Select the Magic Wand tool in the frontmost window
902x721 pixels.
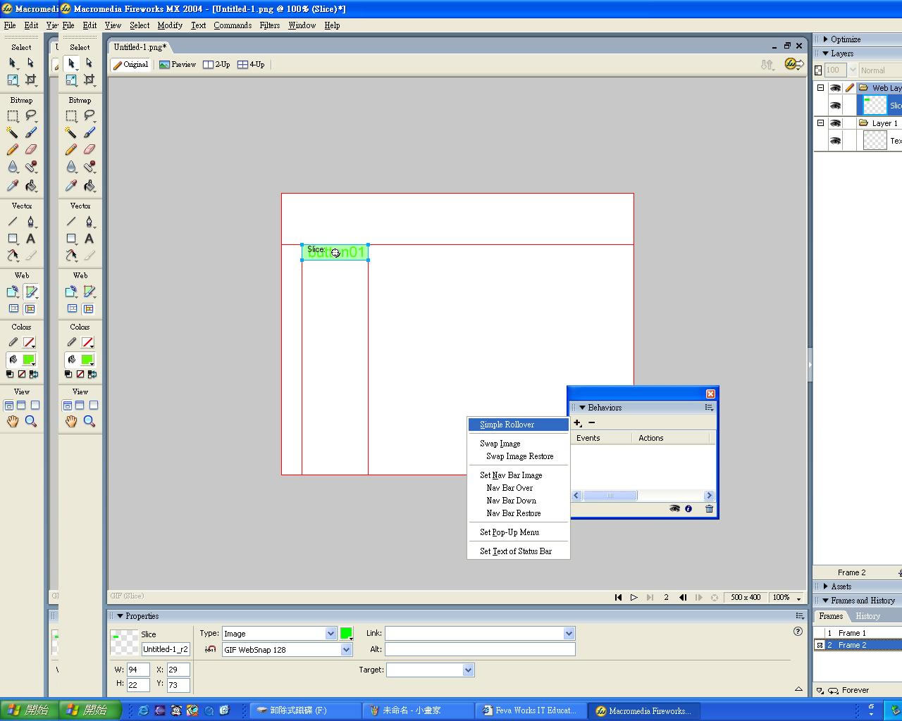[x=71, y=132]
